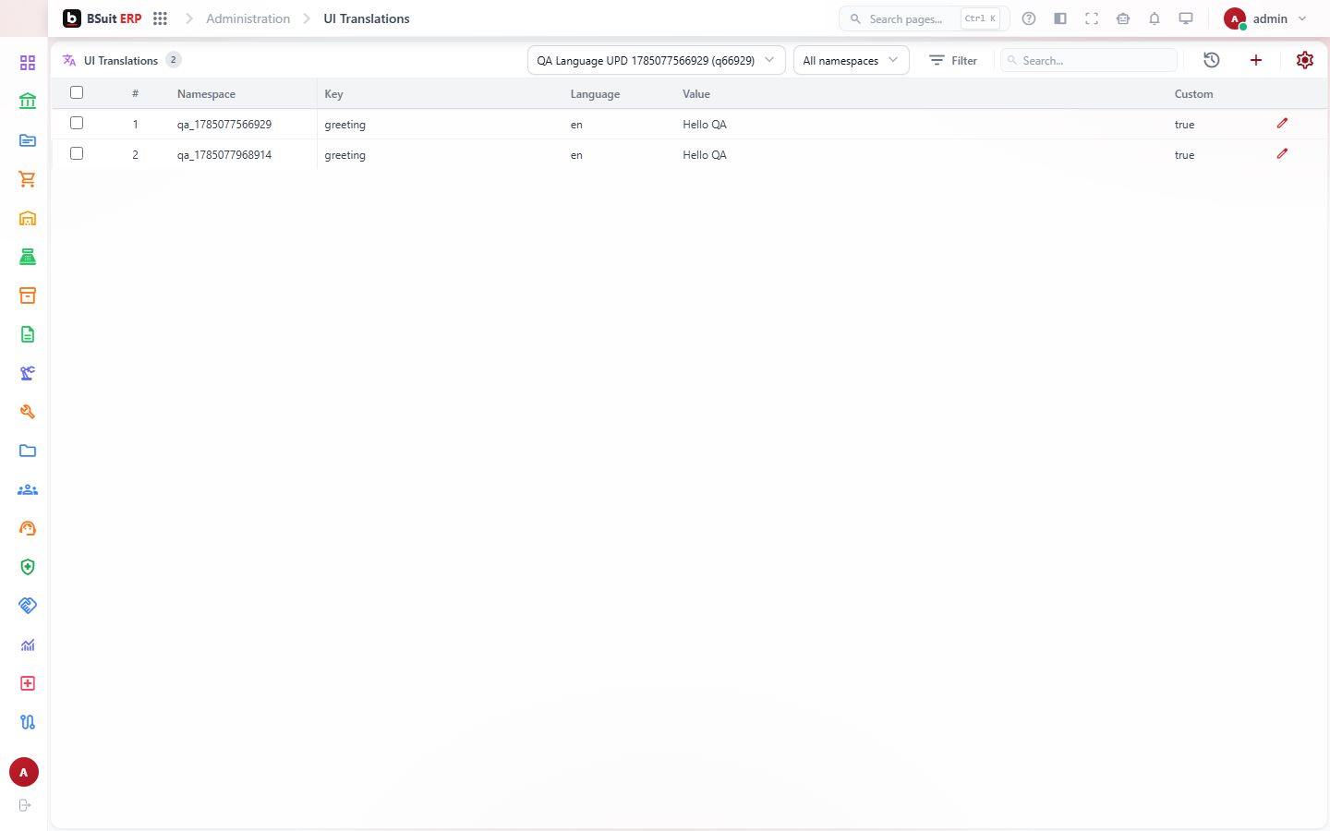Screen dimensions: 1330x831
Task: Click the BSuit ERP logo
Action: [x=103, y=18]
